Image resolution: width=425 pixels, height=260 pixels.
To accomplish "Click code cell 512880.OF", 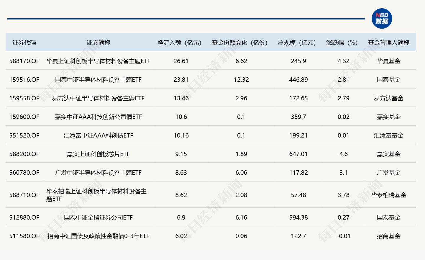I will (24, 218).
